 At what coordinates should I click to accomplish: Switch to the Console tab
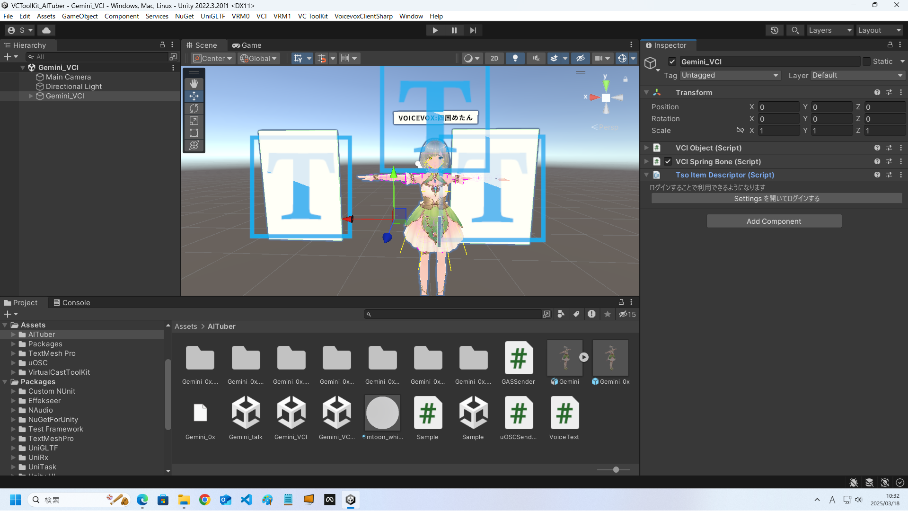tap(71, 303)
